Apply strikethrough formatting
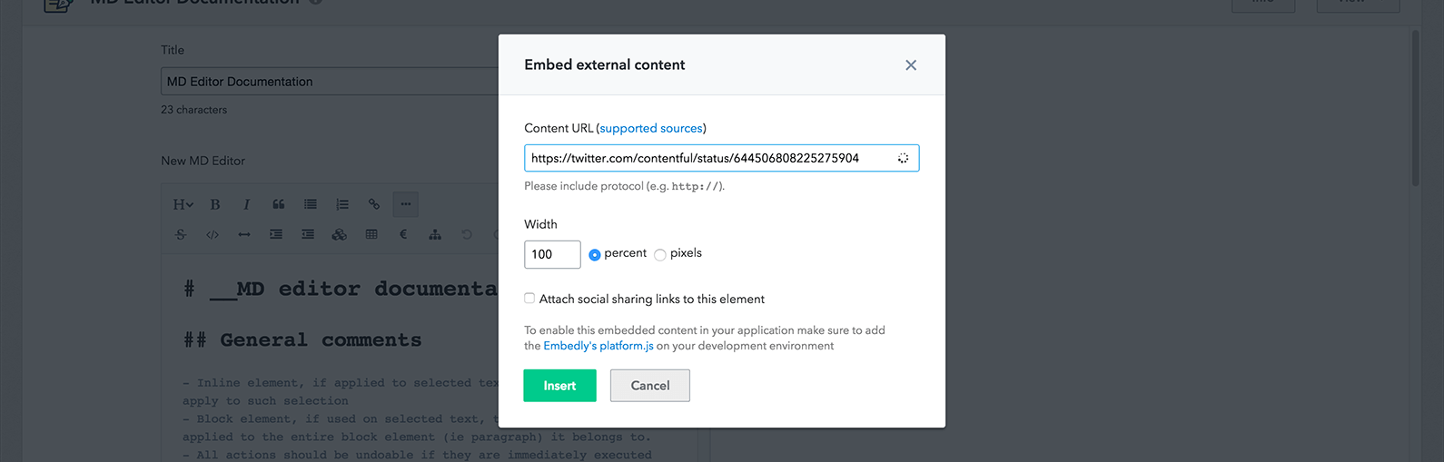The image size is (1444, 462). point(181,234)
